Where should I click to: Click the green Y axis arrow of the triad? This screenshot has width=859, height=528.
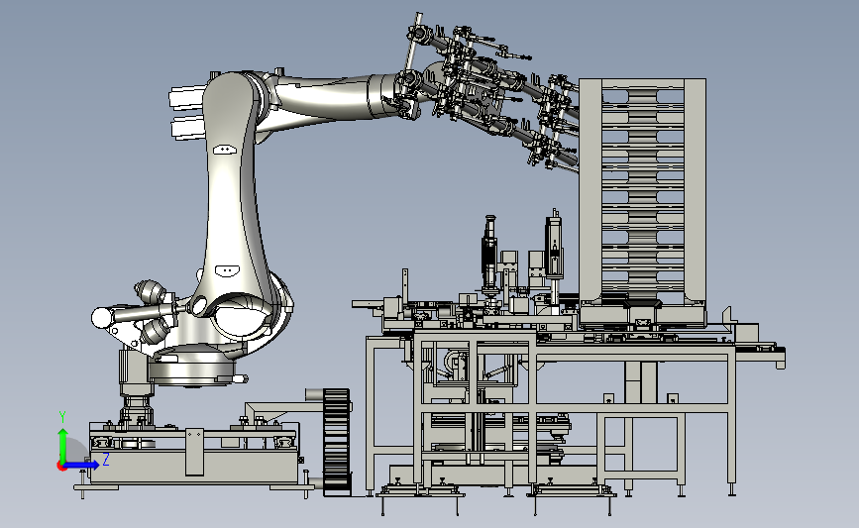coord(63,445)
